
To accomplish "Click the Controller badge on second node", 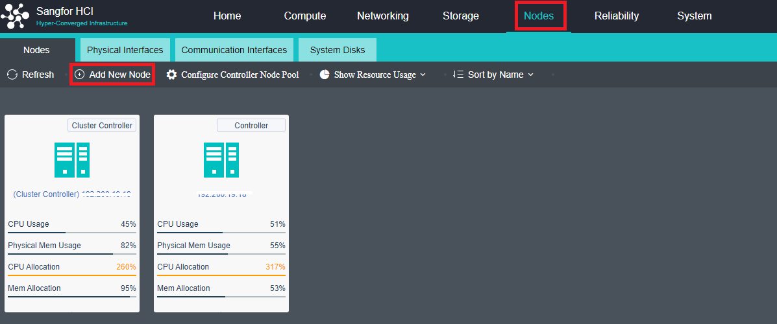I will click(251, 125).
